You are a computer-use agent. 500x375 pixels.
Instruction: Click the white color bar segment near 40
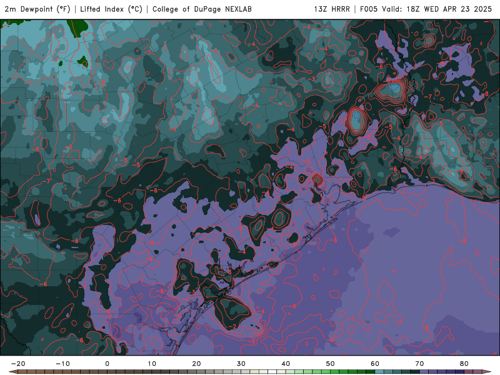(x=272, y=371)
